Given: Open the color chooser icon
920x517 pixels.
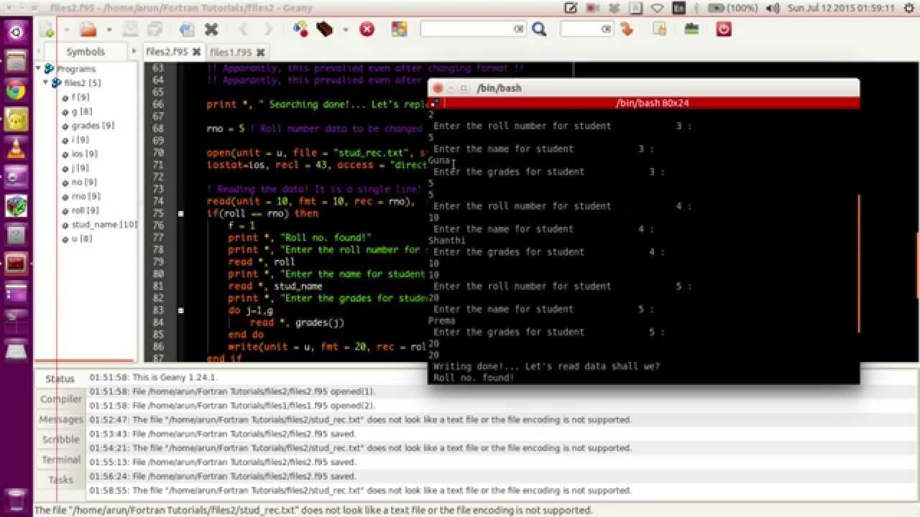Looking at the screenshot, I should tap(399, 29).
